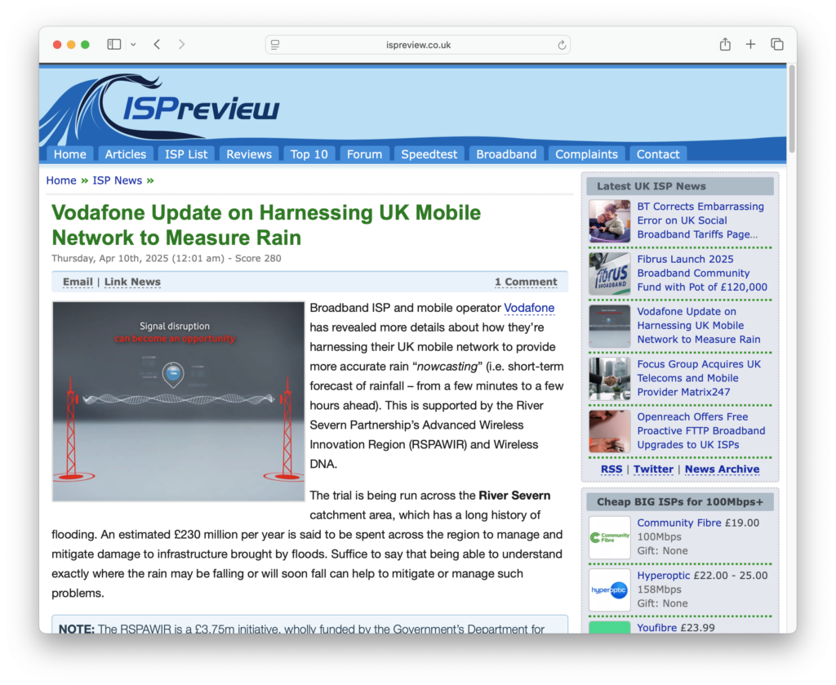Open the Complaints nav tab
This screenshot has height=685, width=836.
pyautogui.click(x=586, y=154)
